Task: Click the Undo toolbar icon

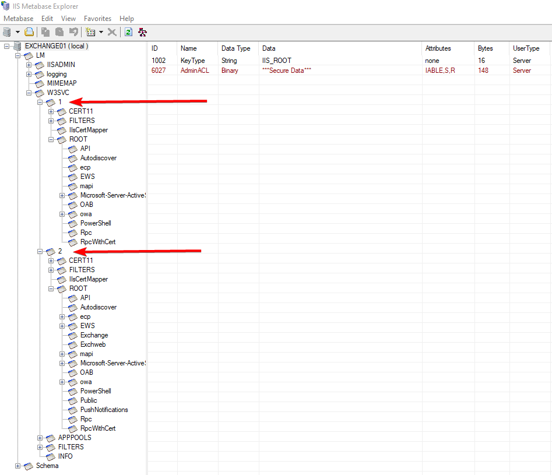Action: coord(73,32)
